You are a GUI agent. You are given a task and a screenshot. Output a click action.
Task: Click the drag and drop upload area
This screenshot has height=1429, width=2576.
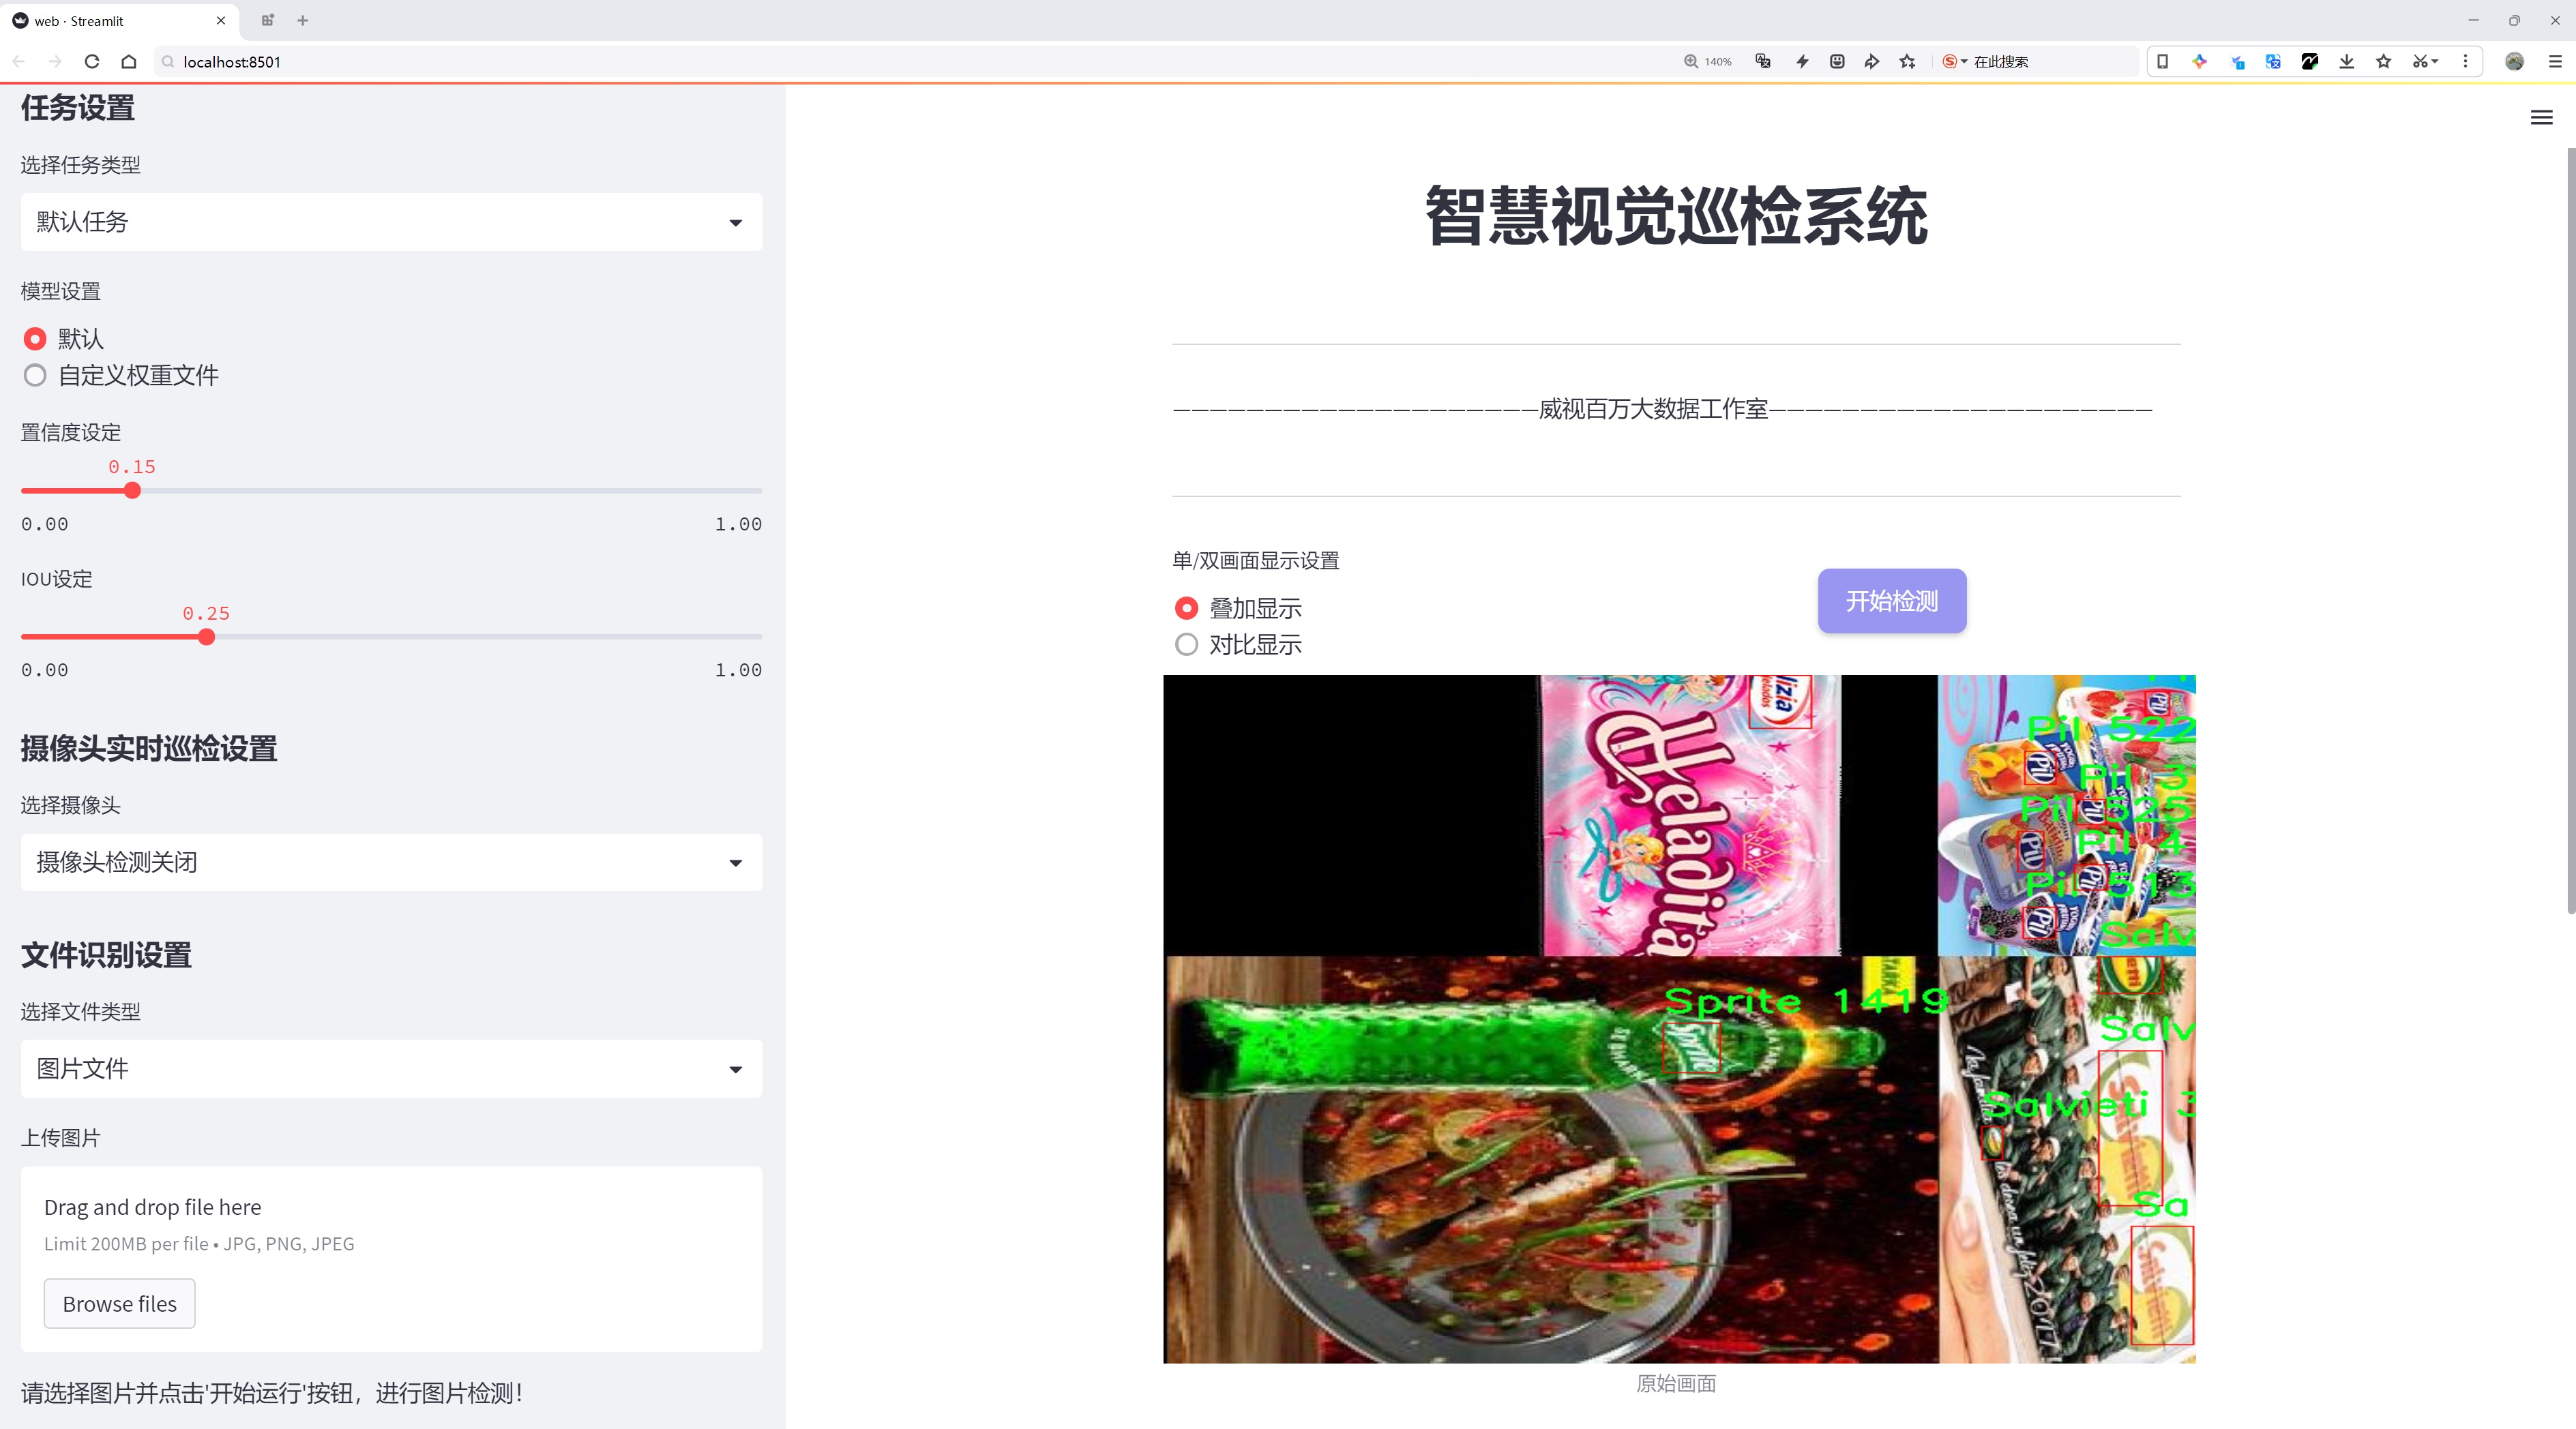tap(391, 1259)
